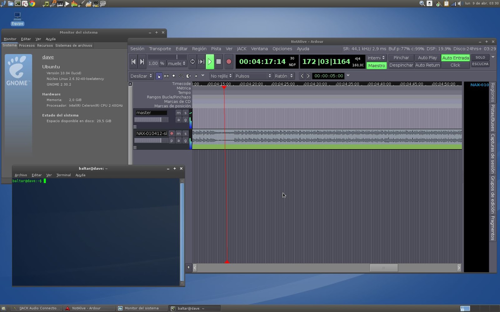
Task: Click the green play button
Action: point(210,62)
